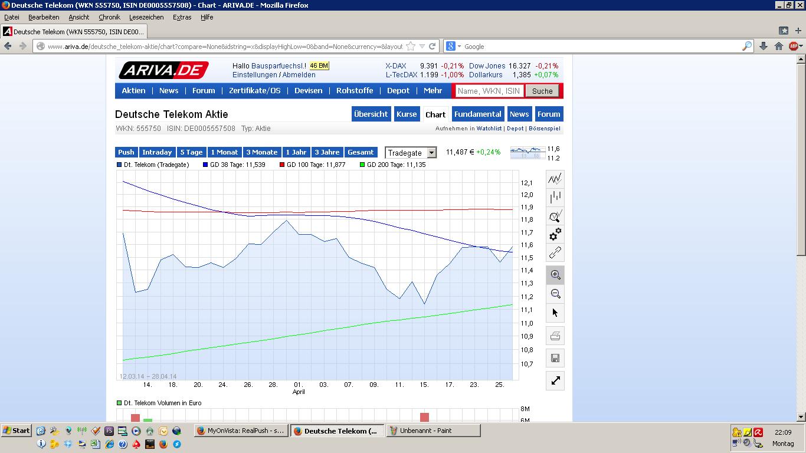This screenshot has width=806, height=453.
Task: Switch to the bar (OHLC) chart icon
Action: [555, 197]
